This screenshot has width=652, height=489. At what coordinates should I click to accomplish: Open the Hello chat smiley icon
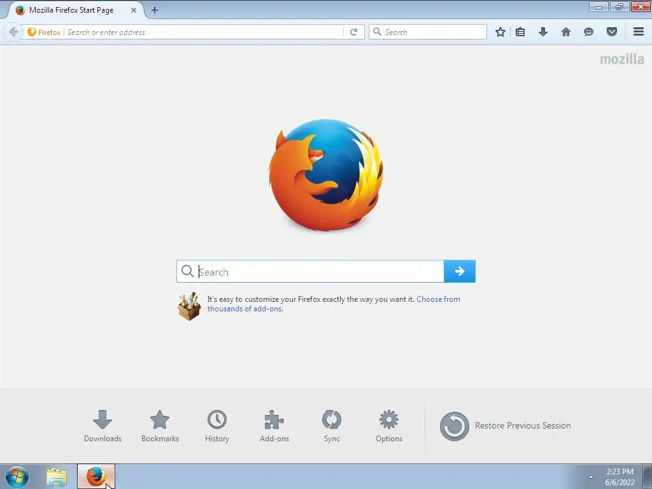tap(588, 32)
